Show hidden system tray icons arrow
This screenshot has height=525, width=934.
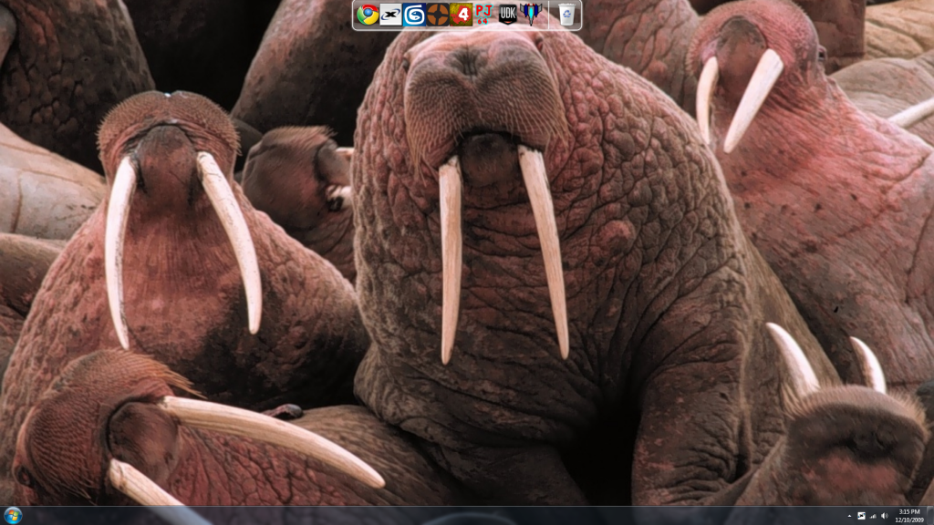tap(849, 516)
